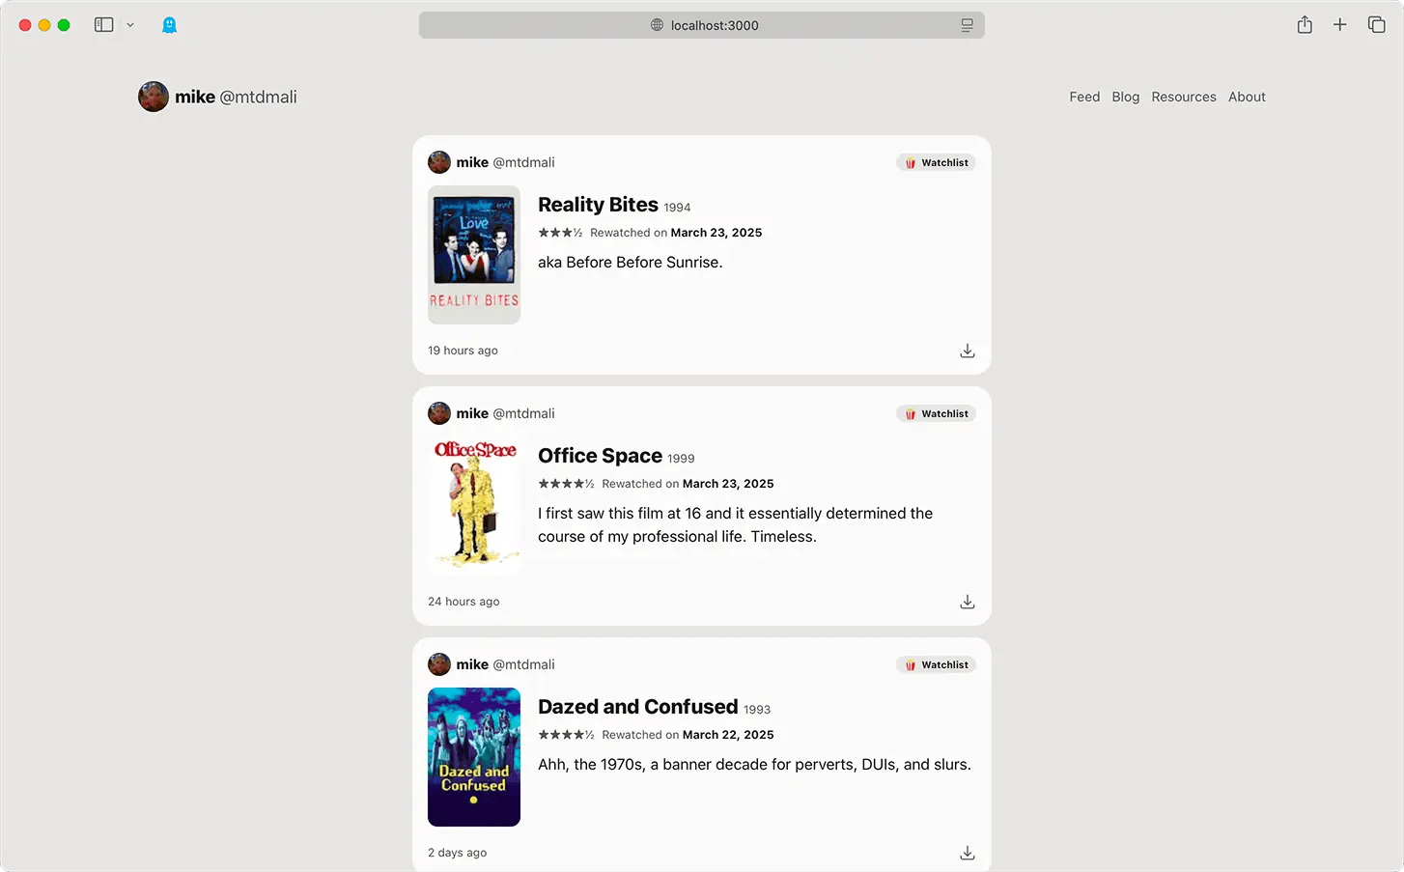Image resolution: width=1404 pixels, height=872 pixels.
Task: Click the download icon under the Reality Bites post
Action: point(967,350)
